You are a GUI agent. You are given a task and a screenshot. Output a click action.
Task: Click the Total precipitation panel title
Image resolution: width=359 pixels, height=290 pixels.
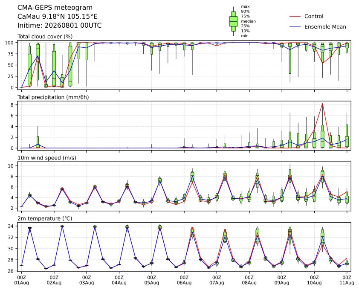pyautogui.click(x=53, y=97)
